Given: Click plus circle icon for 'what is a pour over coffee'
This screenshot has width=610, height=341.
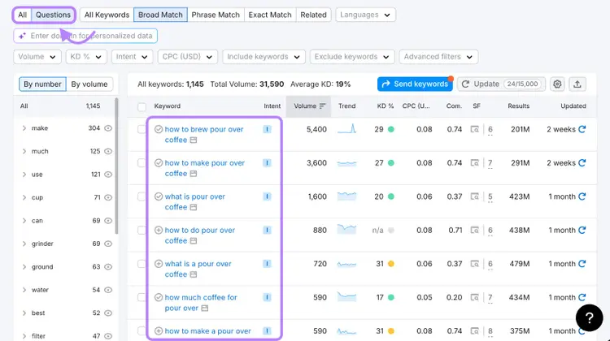Looking at the screenshot, I should (x=159, y=264).
